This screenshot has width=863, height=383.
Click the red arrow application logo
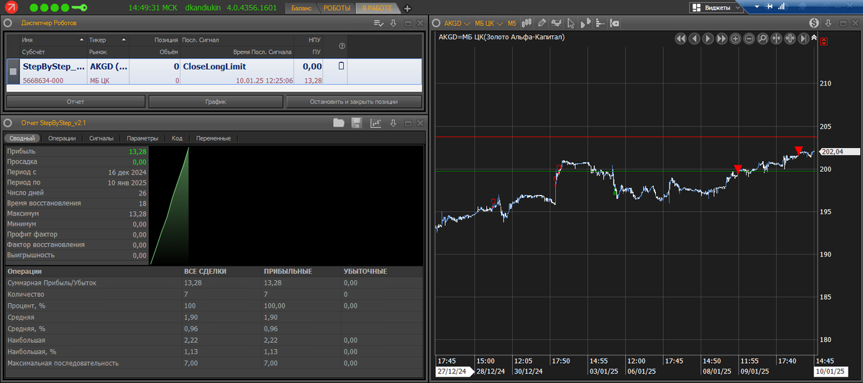click(12, 8)
